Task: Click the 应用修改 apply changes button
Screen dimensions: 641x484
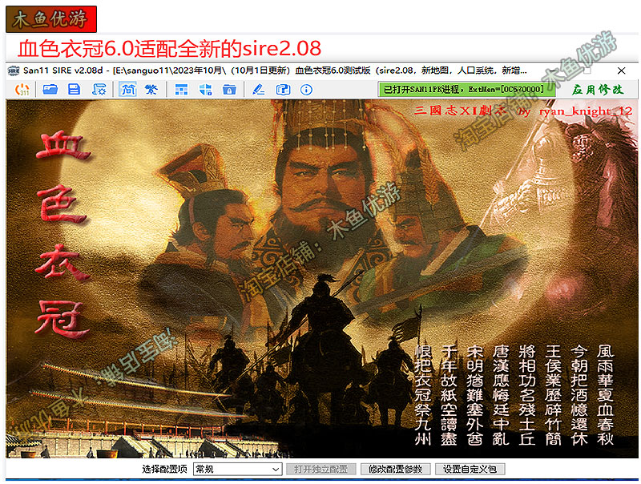Action: [x=598, y=89]
